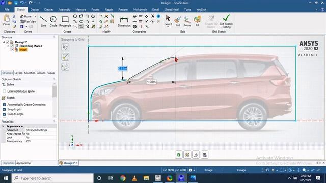Open the KeyShot ribbon tab
The height and width of the screenshot is (183, 326).
[201, 10]
